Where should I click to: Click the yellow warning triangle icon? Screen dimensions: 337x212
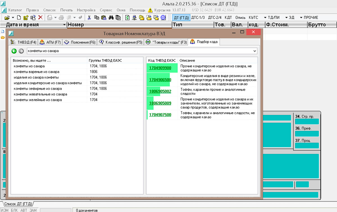[150, 10]
